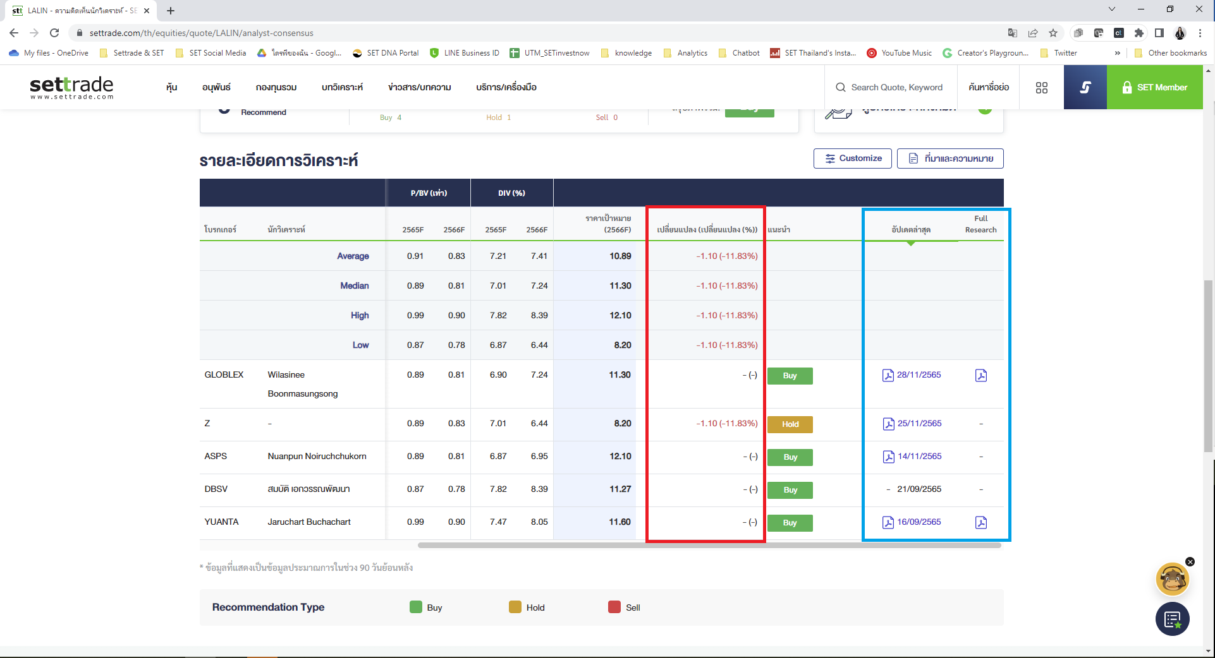Screen dimensions: 1215x658
Task: Select the green Buy swatch in the legend
Action: click(x=415, y=607)
